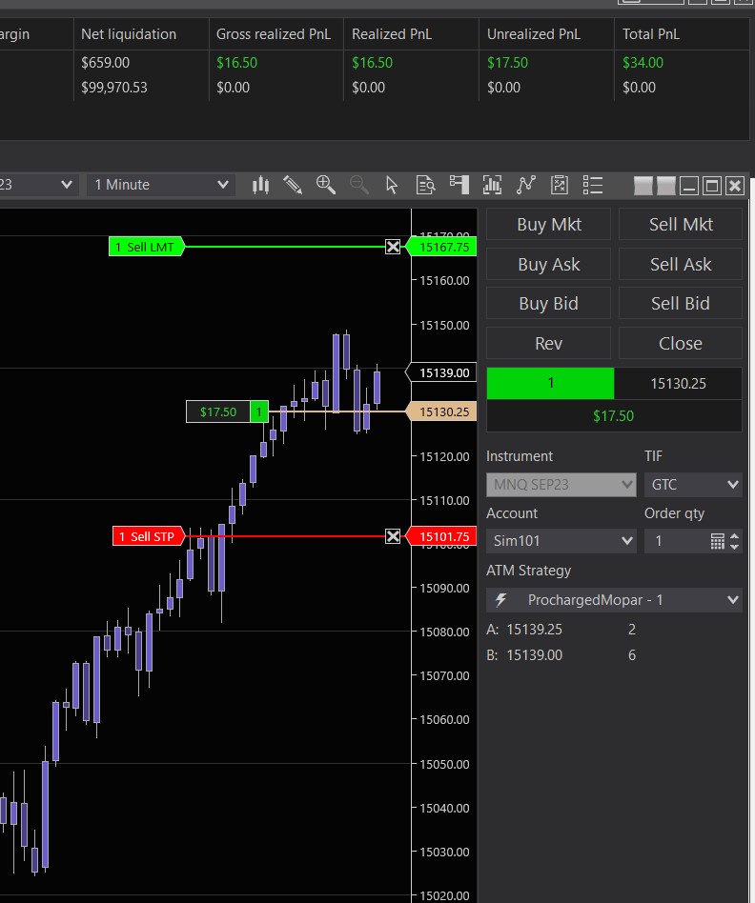Click the red 15101.75 price marker
The width and height of the screenshot is (755, 903).
(x=442, y=536)
